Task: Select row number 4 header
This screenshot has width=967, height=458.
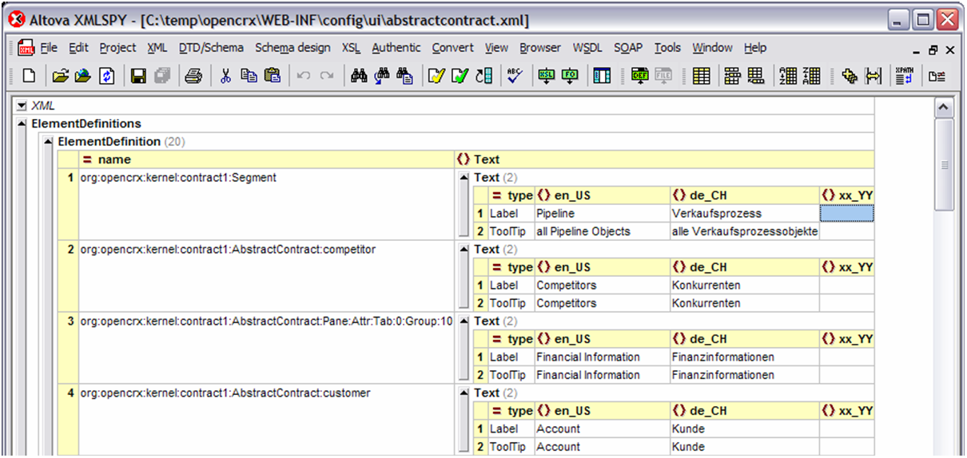Action: pos(69,420)
